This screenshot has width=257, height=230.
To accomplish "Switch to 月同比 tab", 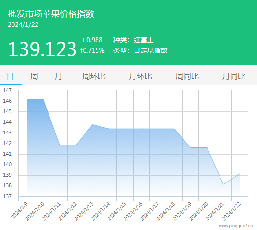I will pos(234,76).
